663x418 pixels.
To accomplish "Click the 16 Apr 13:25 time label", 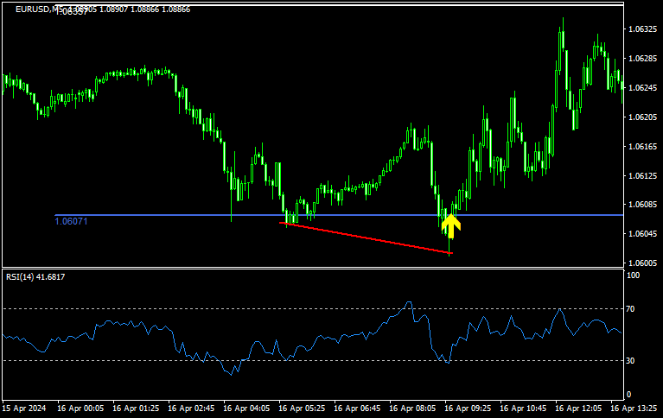I will coord(635,407).
